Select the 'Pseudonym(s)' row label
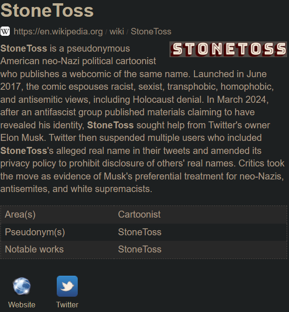 (35, 232)
